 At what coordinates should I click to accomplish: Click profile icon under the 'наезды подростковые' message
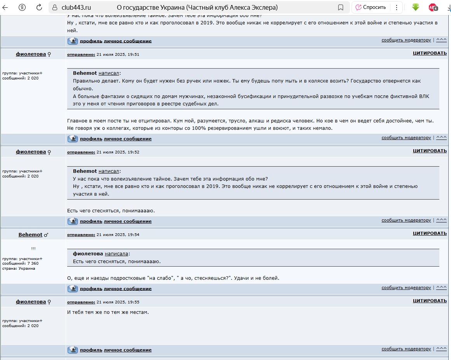point(73,289)
